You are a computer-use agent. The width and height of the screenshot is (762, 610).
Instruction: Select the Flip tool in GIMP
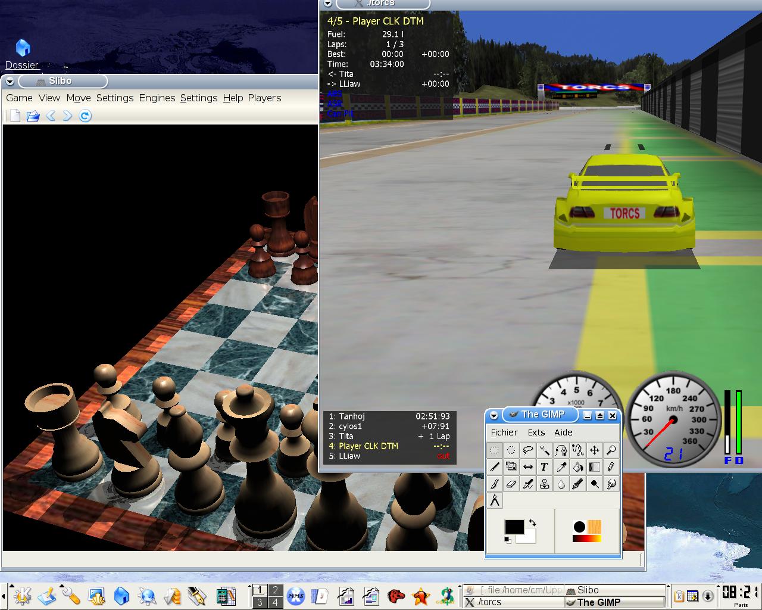527,467
